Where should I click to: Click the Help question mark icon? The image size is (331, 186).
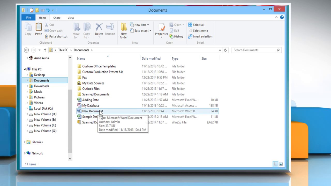click(x=282, y=17)
